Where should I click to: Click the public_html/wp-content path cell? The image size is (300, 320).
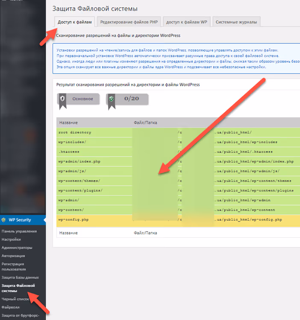point(244,210)
